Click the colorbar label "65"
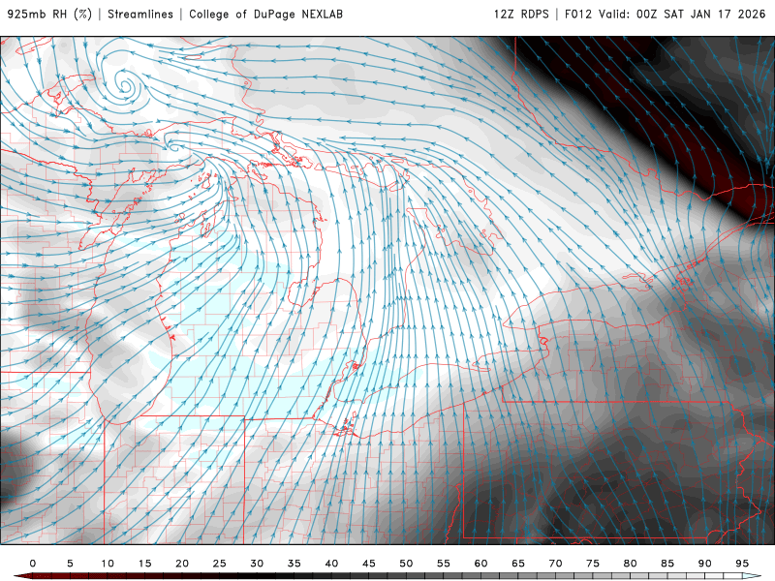 coord(518,564)
